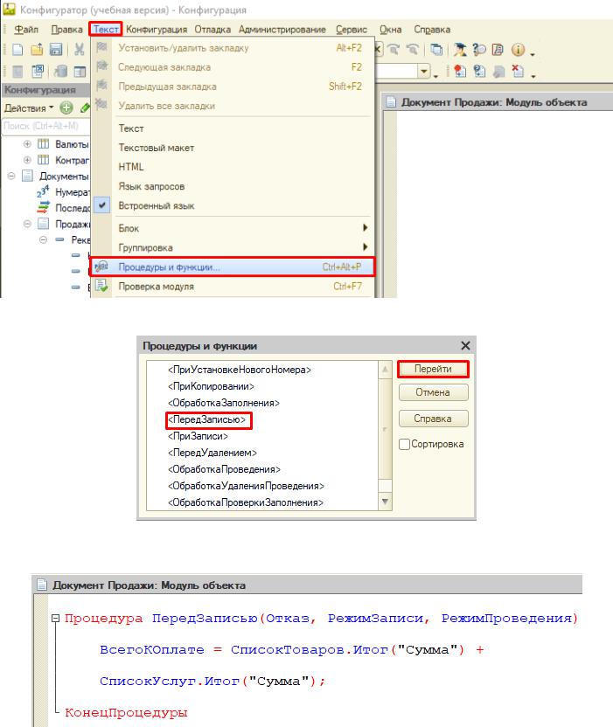Viewport: 613px width, 727px height.
Task: Open the Сервис menu
Action: coord(352,29)
